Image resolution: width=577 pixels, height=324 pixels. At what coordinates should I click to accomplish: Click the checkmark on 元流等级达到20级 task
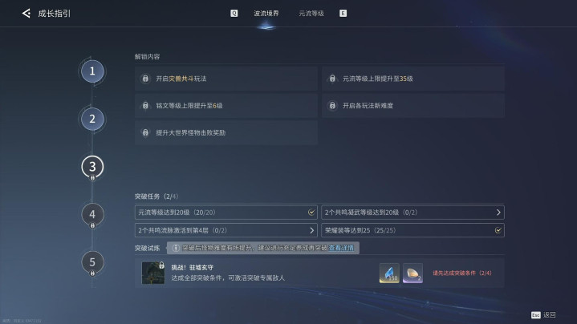click(311, 213)
